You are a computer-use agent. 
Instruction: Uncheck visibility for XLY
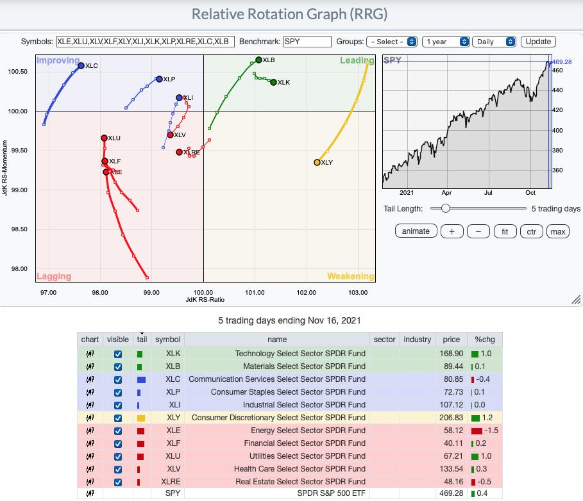click(x=118, y=418)
